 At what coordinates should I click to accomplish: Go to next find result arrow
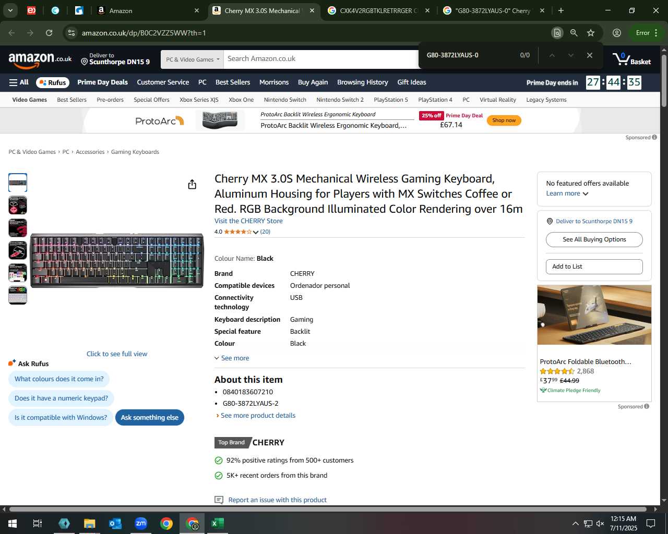coord(570,55)
